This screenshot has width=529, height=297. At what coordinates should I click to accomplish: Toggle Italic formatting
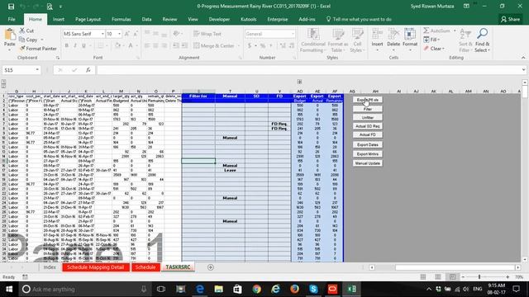click(x=75, y=45)
